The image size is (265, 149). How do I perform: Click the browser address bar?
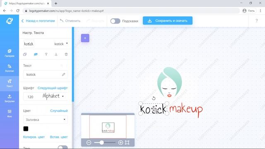(132, 11)
